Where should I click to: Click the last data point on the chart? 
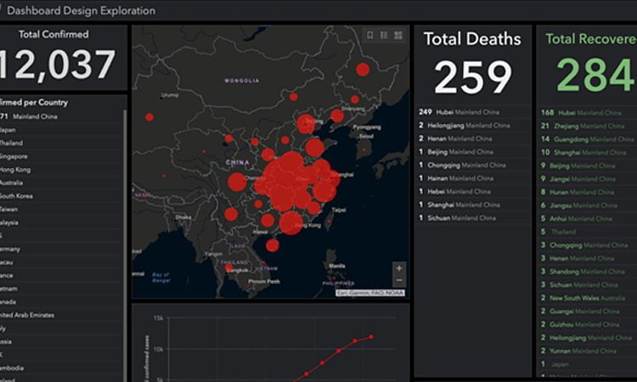pyautogui.click(x=370, y=337)
